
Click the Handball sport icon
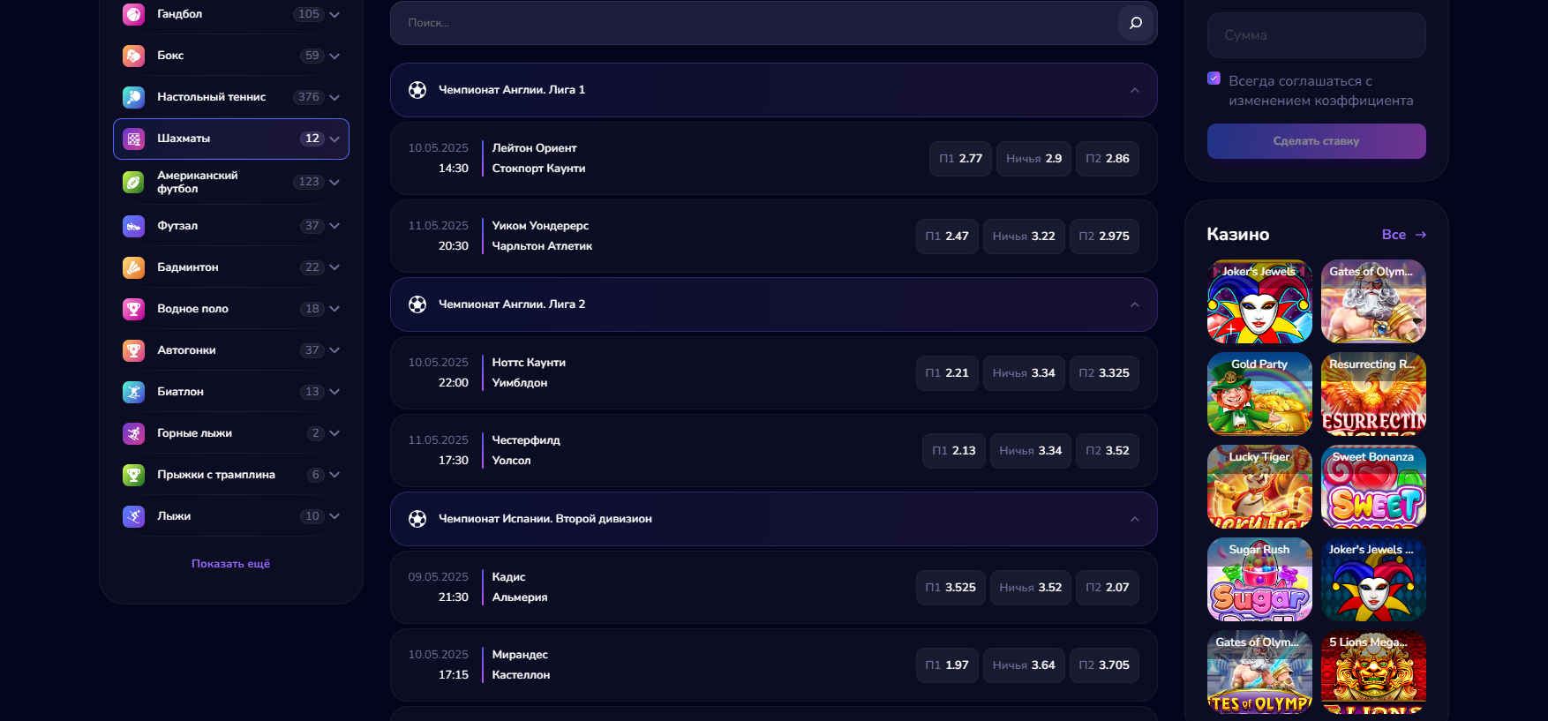[x=133, y=14]
